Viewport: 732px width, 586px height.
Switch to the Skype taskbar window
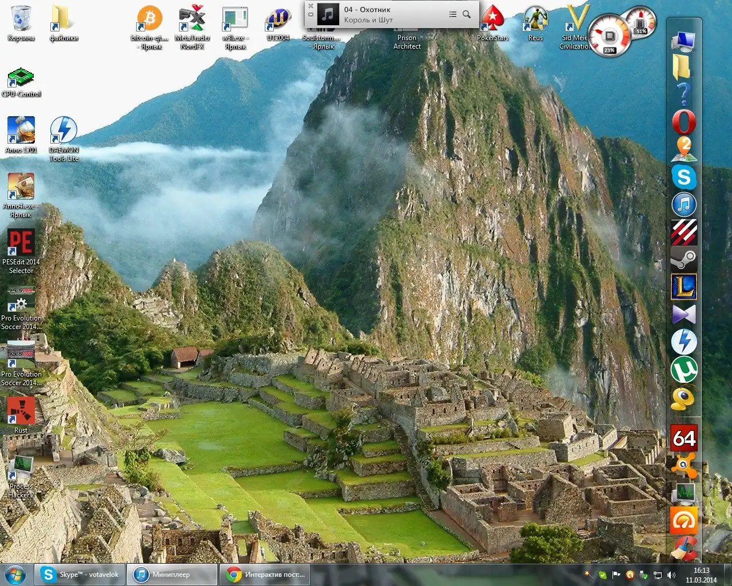[x=80, y=575]
